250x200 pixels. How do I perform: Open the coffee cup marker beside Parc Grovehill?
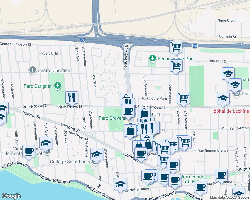coord(128,111)
